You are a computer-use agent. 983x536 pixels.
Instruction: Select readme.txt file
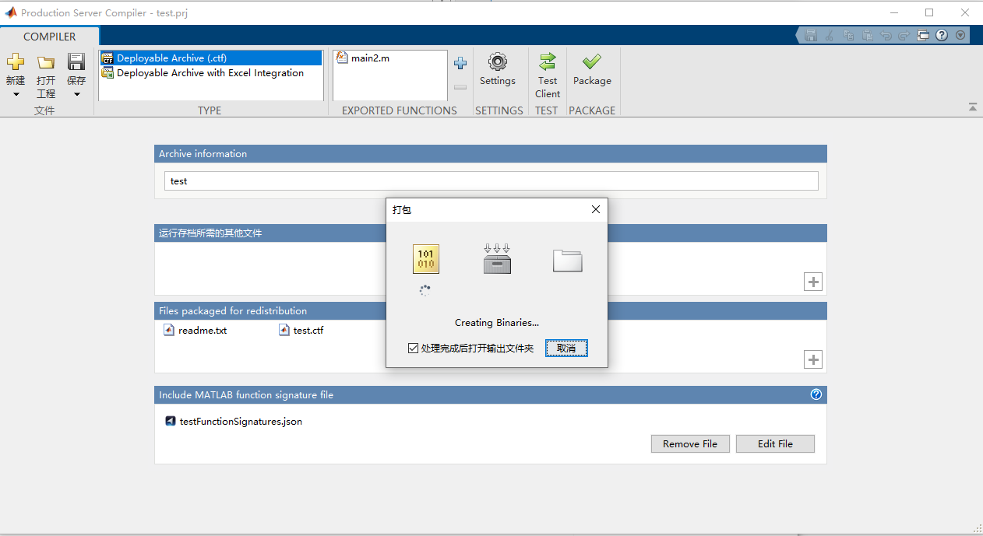tap(196, 330)
